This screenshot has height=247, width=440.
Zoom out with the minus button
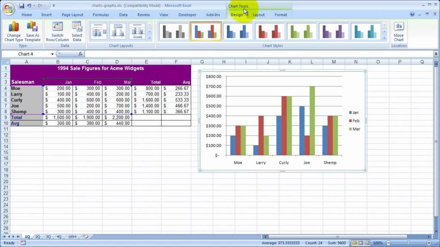pos(388,243)
